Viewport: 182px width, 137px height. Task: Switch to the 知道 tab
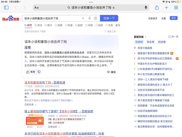(x=69, y=25)
